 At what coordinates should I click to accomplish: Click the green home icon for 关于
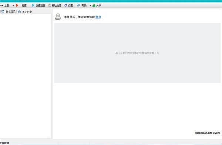point(94,6)
